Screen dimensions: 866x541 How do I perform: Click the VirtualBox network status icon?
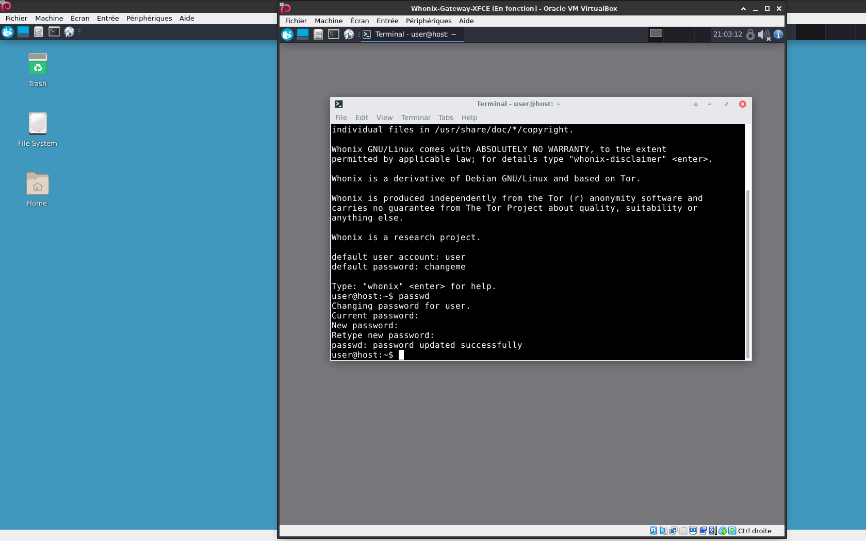point(673,531)
